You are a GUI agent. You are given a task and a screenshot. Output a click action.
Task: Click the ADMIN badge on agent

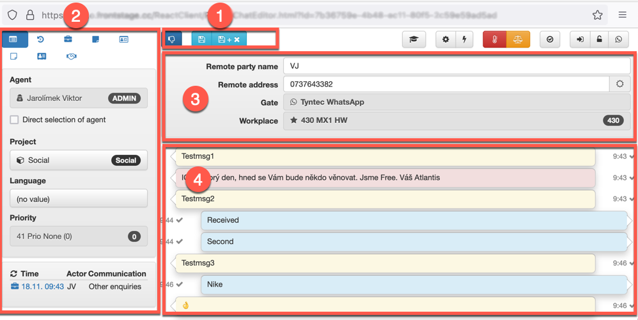click(124, 98)
